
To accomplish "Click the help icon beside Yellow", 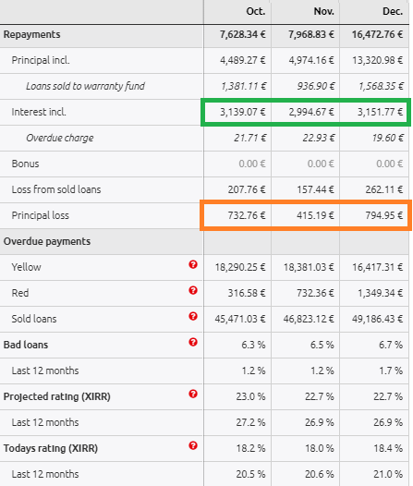I will pyautogui.click(x=193, y=264).
